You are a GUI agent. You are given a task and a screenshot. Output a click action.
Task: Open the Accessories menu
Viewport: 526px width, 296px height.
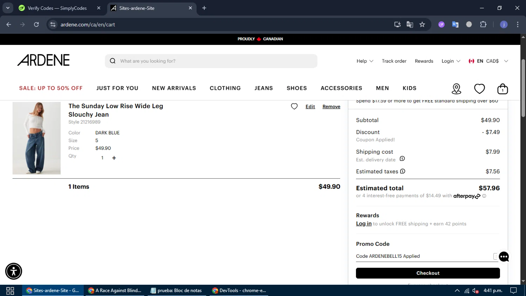click(341, 88)
